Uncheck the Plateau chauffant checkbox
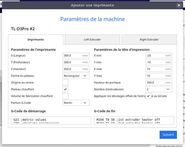 tap(65, 89)
